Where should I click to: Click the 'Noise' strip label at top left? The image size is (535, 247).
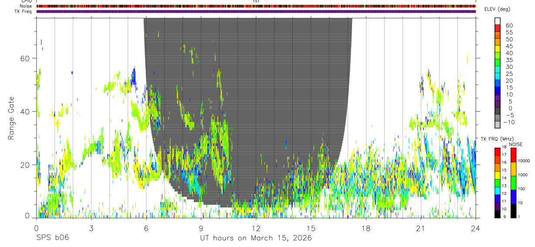coord(25,6)
